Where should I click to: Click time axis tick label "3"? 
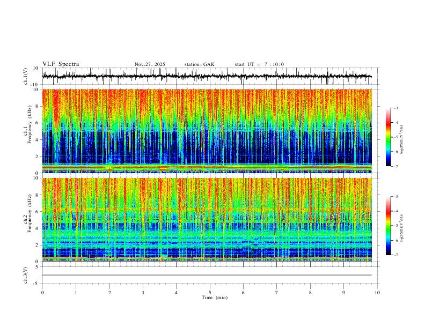143,293
